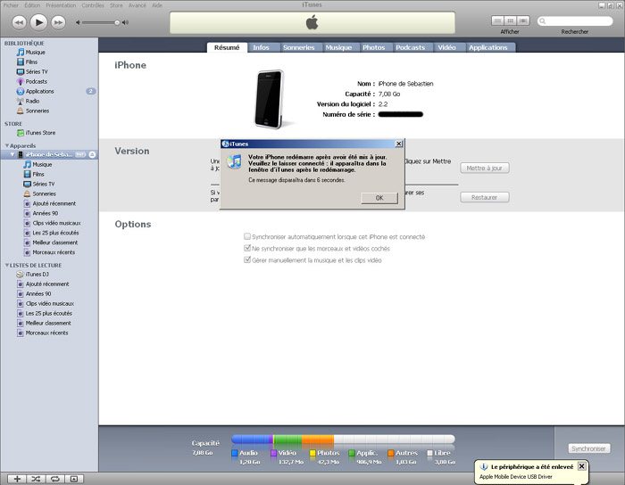Screen dimensions: 625x485
Task: Collapse the Appareils section
Action: [x=7, y=145]
